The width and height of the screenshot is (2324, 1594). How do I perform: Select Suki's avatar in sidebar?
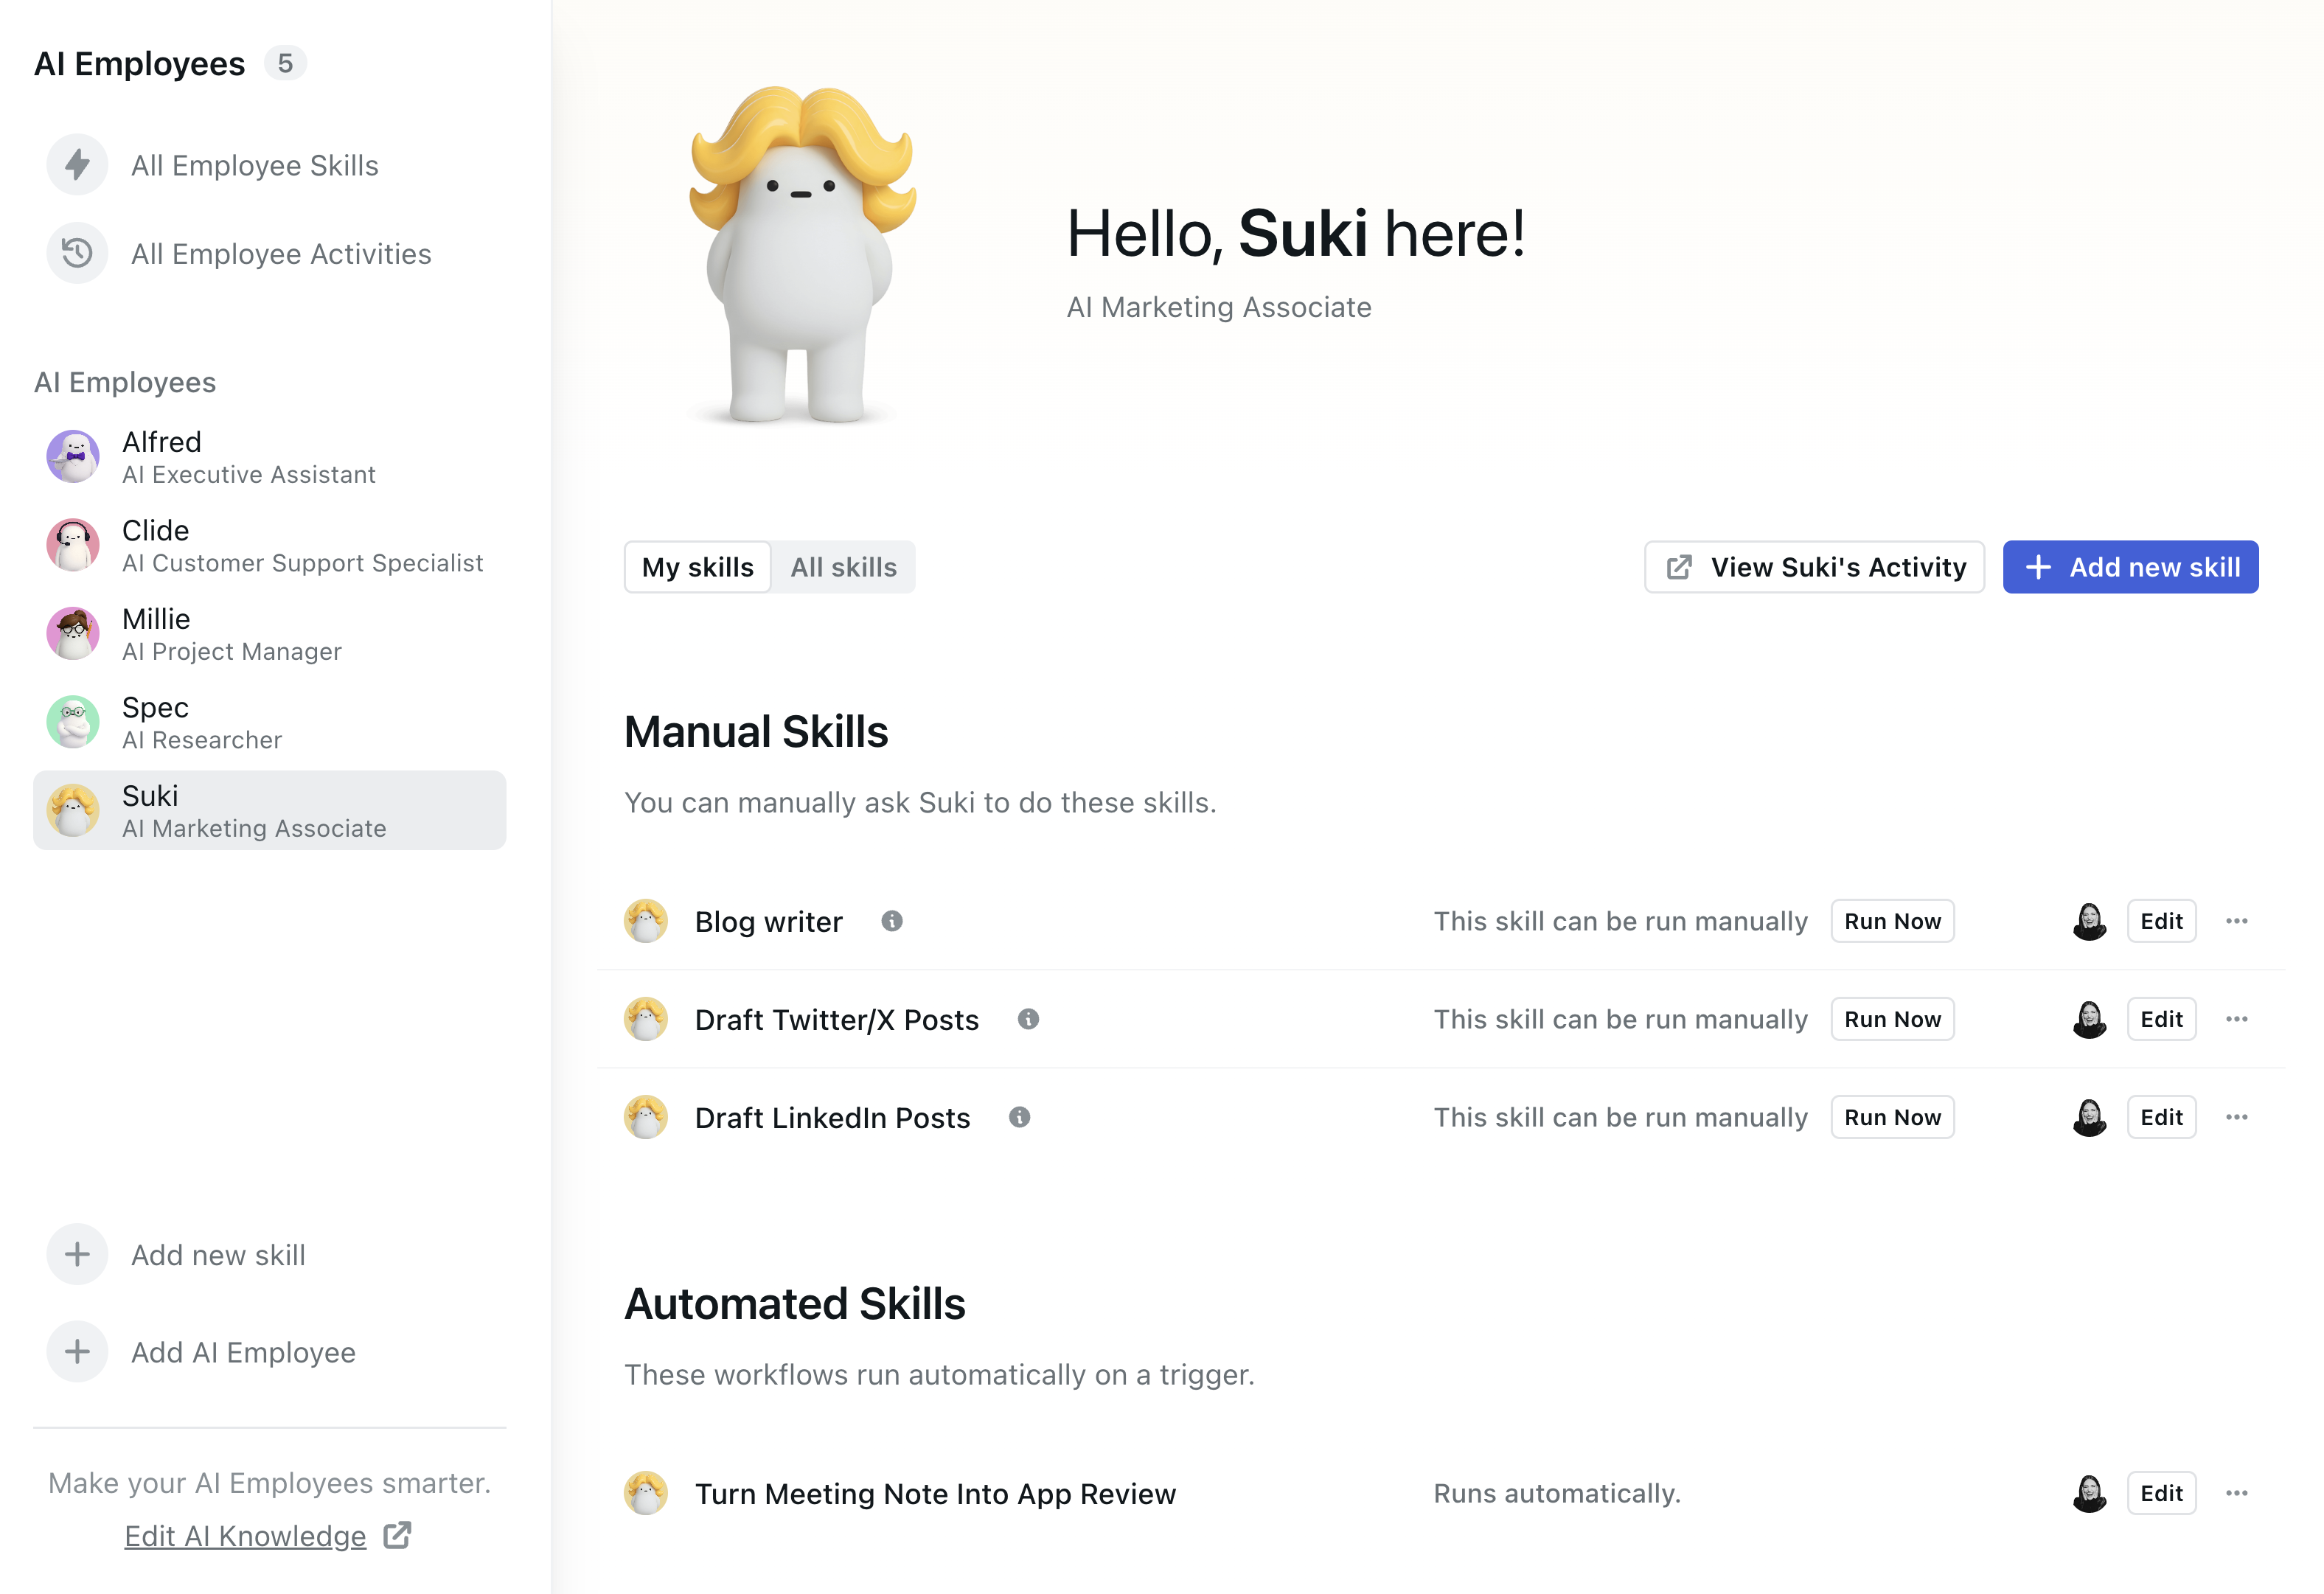tap(73, 811)
